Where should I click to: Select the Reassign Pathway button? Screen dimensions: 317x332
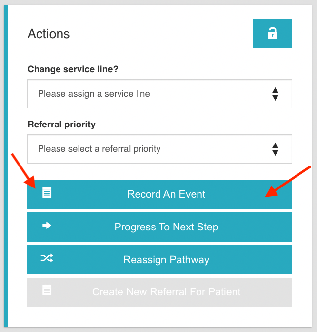[x=166, y=260]
